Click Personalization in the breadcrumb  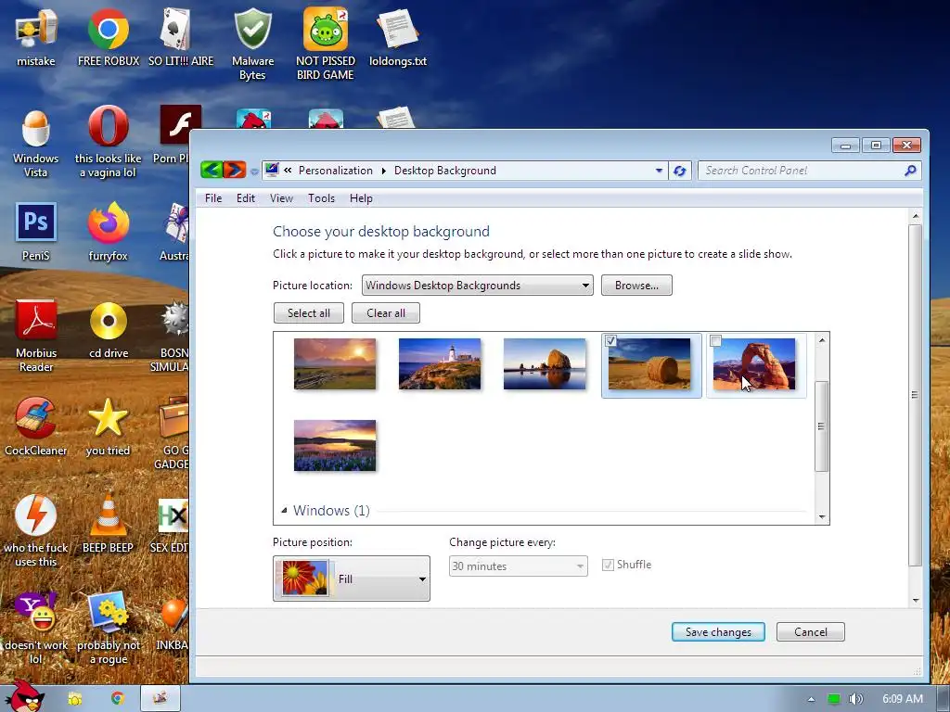click(336, 171)
